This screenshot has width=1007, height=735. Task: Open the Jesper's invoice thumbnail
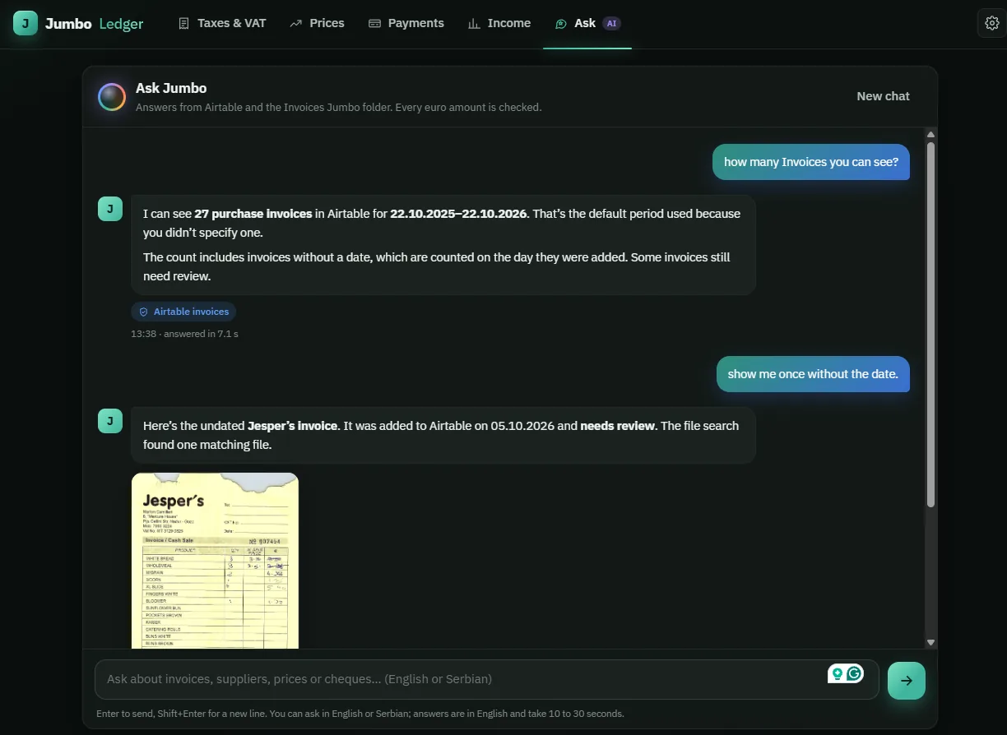point(215,561)
